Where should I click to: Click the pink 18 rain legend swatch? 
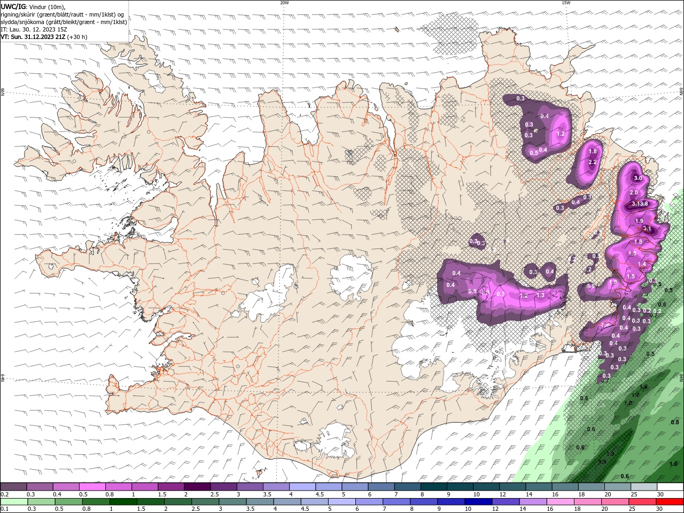pyautogui.click(x=588, y=502)
